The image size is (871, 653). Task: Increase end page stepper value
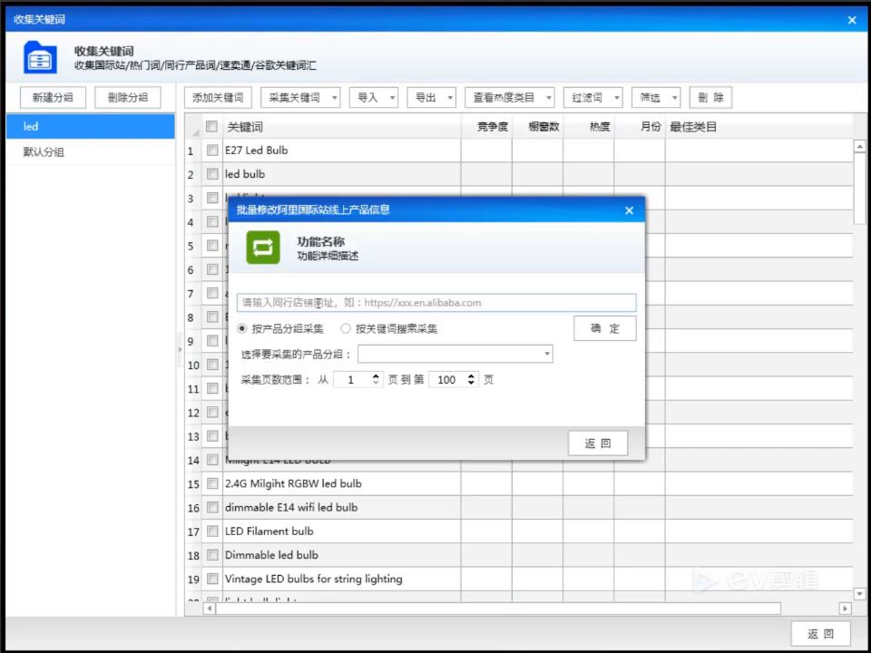tap(471, 375)
